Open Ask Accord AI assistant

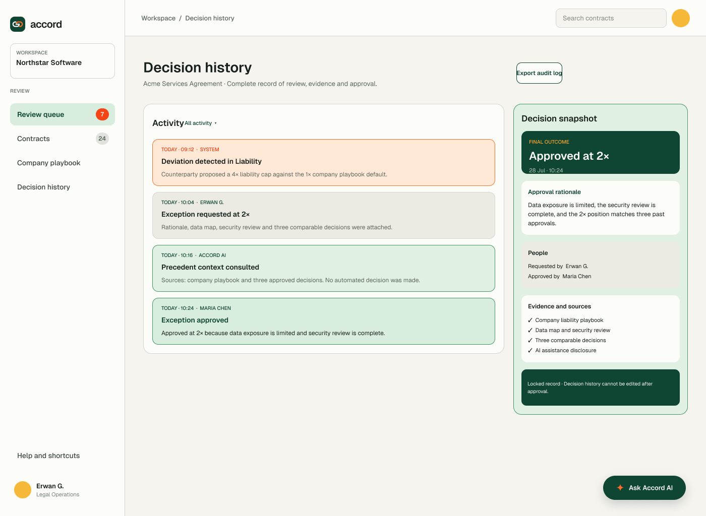(x=644, y=488)
